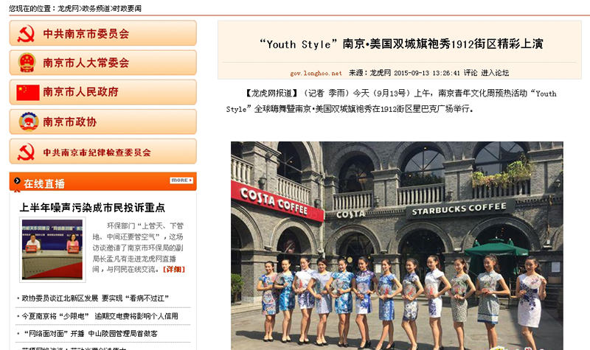This screenshot has width=590, height=350.
Task: Go to 南京市人民政府 page
Action: point(80,92)
